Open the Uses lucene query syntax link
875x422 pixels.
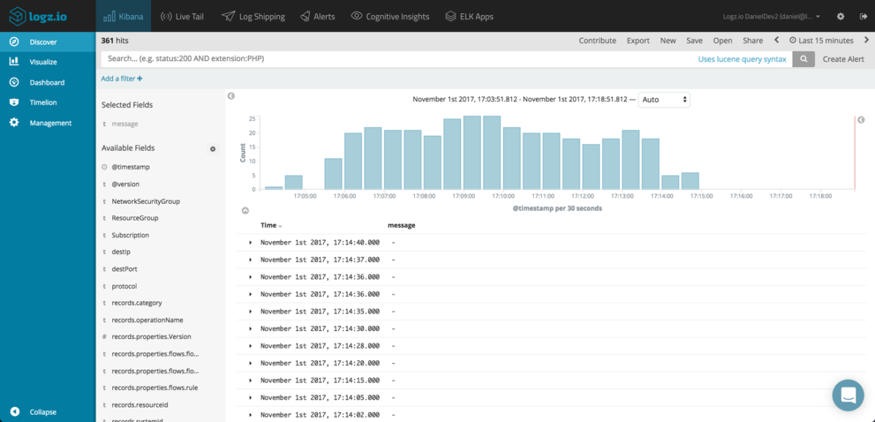click(x=742, y=59)
